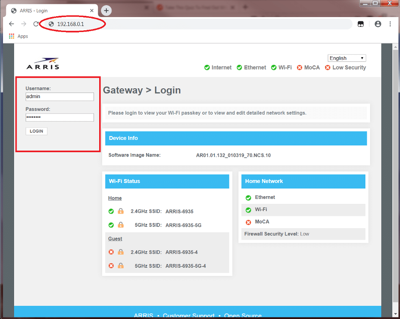
Task: Click the MoCA label in header status bar
Action: pos(312,67)
